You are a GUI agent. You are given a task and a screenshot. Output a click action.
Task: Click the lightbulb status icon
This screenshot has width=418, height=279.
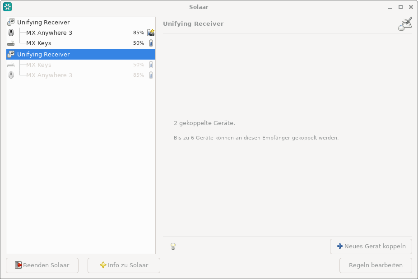(172, 246)
